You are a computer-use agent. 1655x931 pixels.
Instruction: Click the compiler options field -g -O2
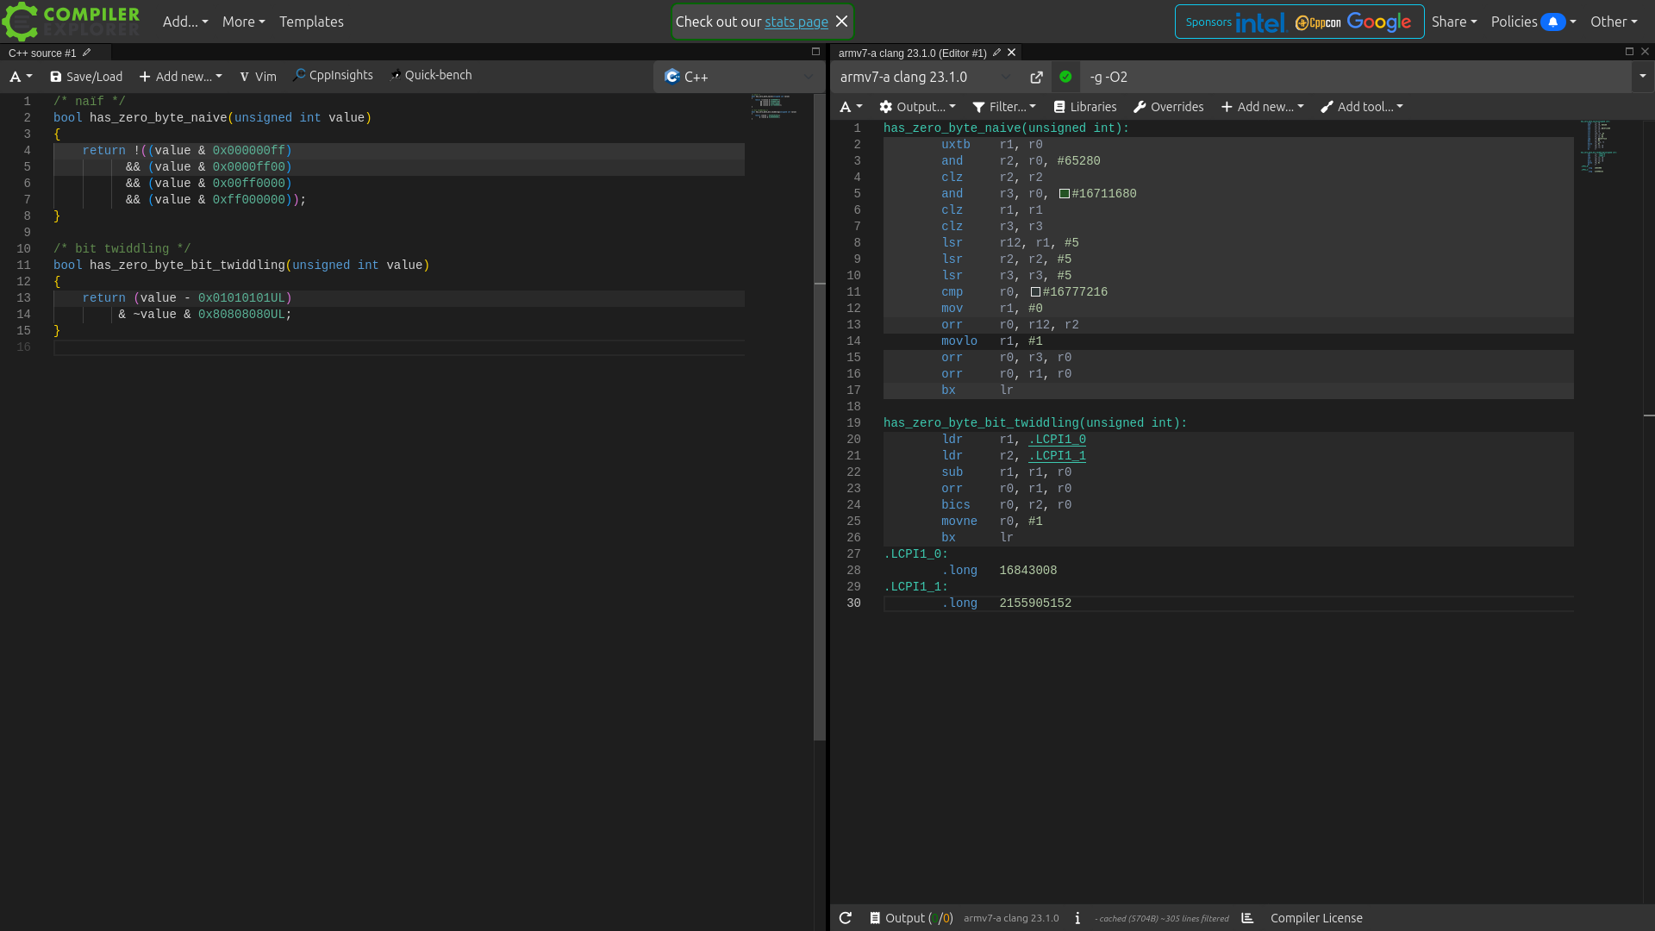(x=1356, y=77)
